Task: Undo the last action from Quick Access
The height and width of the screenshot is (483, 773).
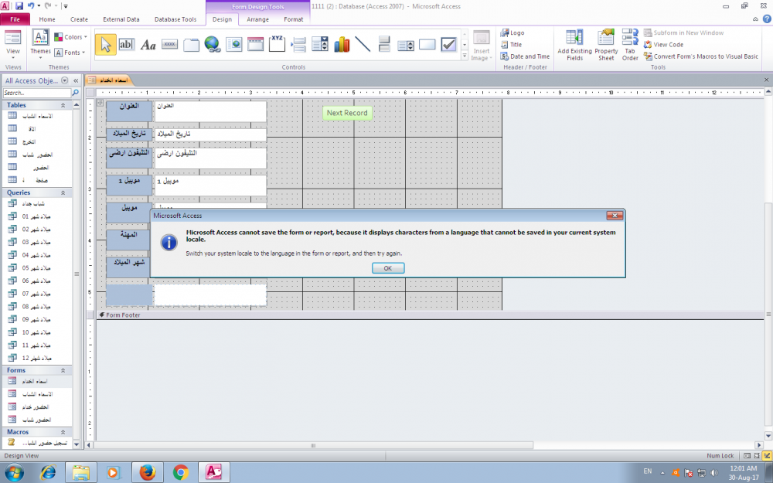Action: click(x=31, y=6)
